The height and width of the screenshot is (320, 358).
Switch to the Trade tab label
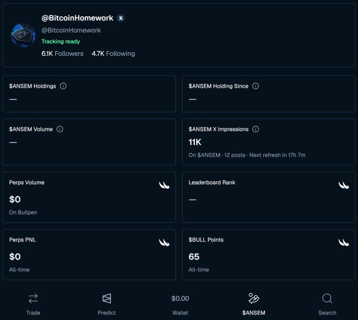tap(33, 313)
